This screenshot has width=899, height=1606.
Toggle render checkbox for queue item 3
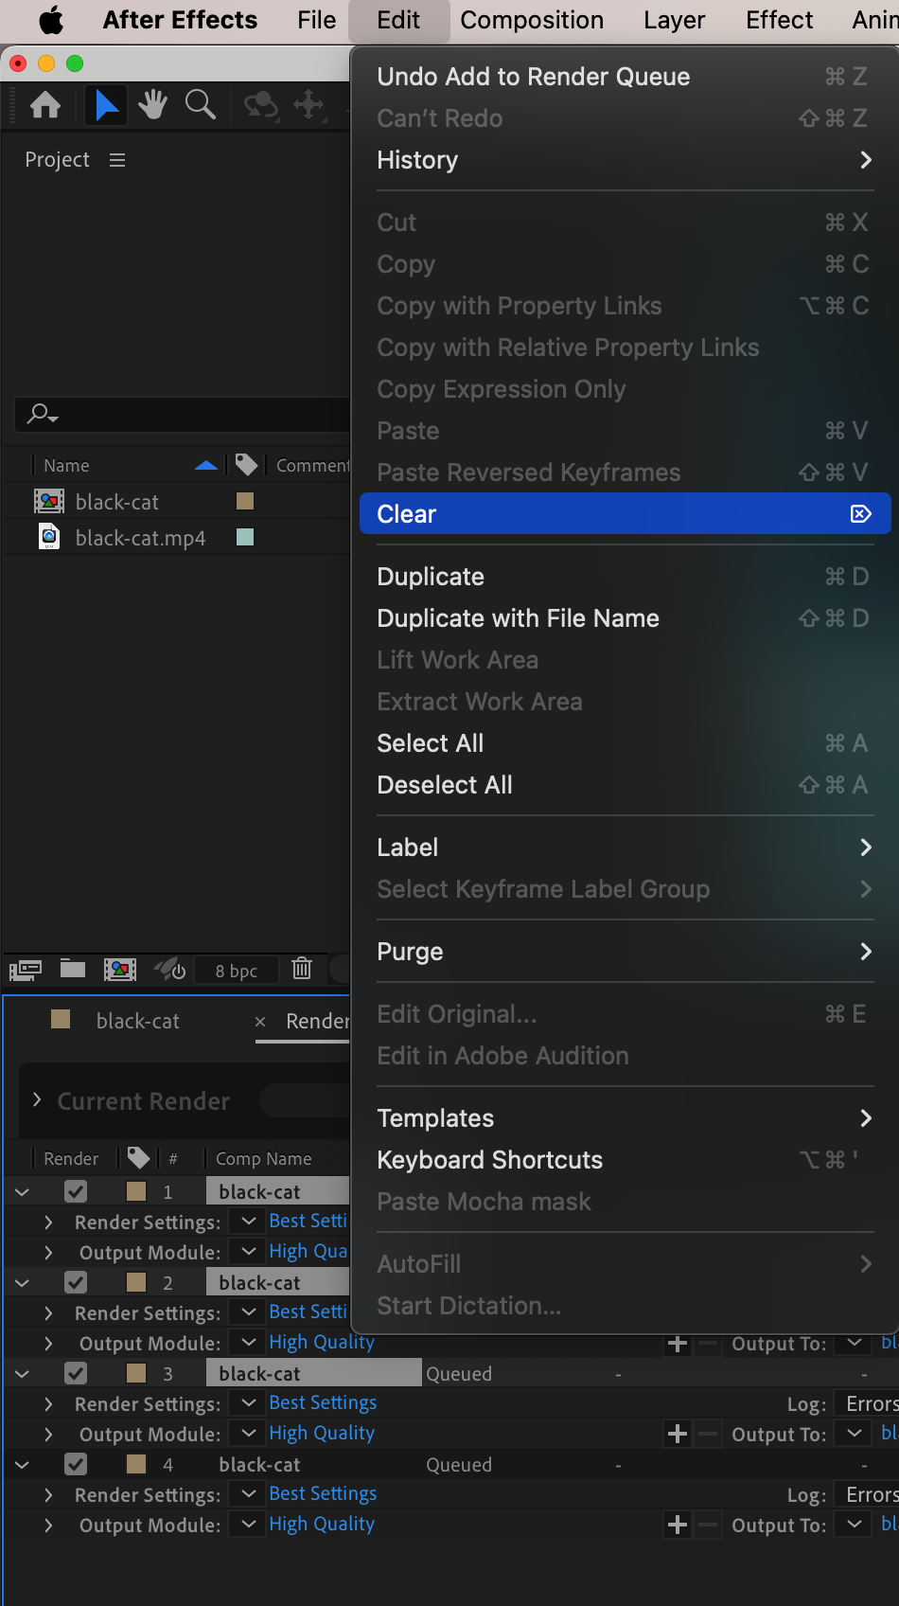(x=76, y=1373)
